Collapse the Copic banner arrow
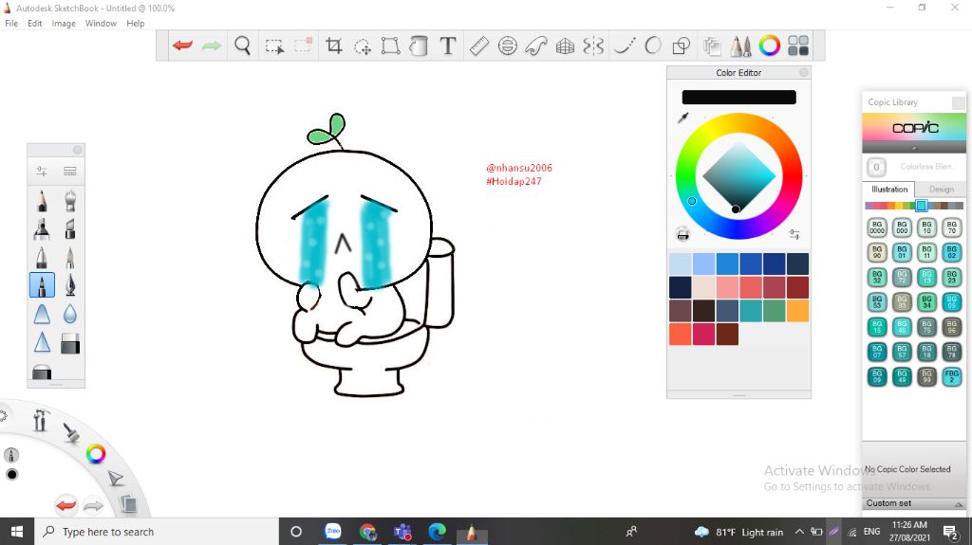Viewport: 972px width, 545px height. (914, 148)
